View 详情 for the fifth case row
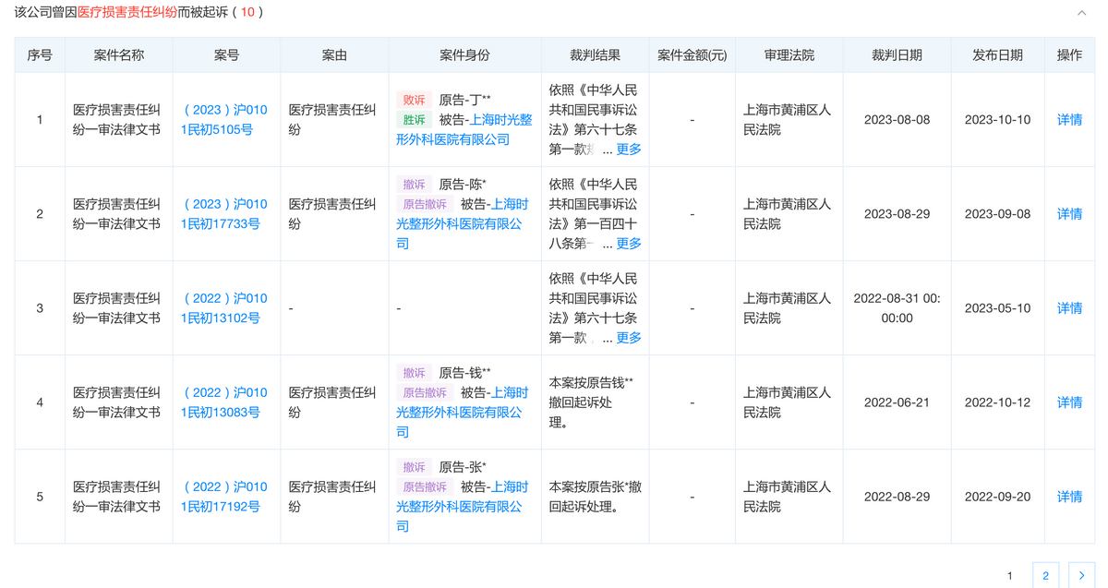This screenshot has width=1108, height=588. (x=1069, y=497)
